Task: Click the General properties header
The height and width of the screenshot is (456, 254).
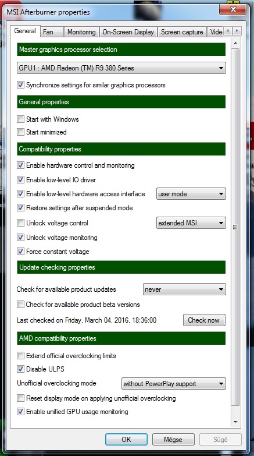Action: (x=121, y=102)
